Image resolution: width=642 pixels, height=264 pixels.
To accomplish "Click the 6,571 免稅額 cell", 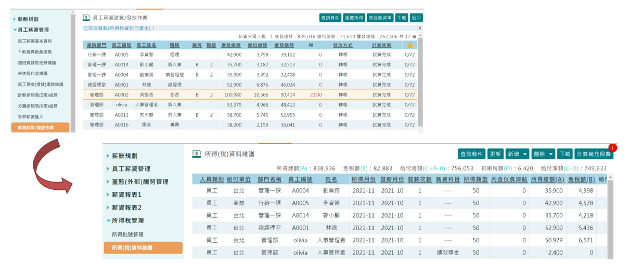I will (x=585, y=240).
